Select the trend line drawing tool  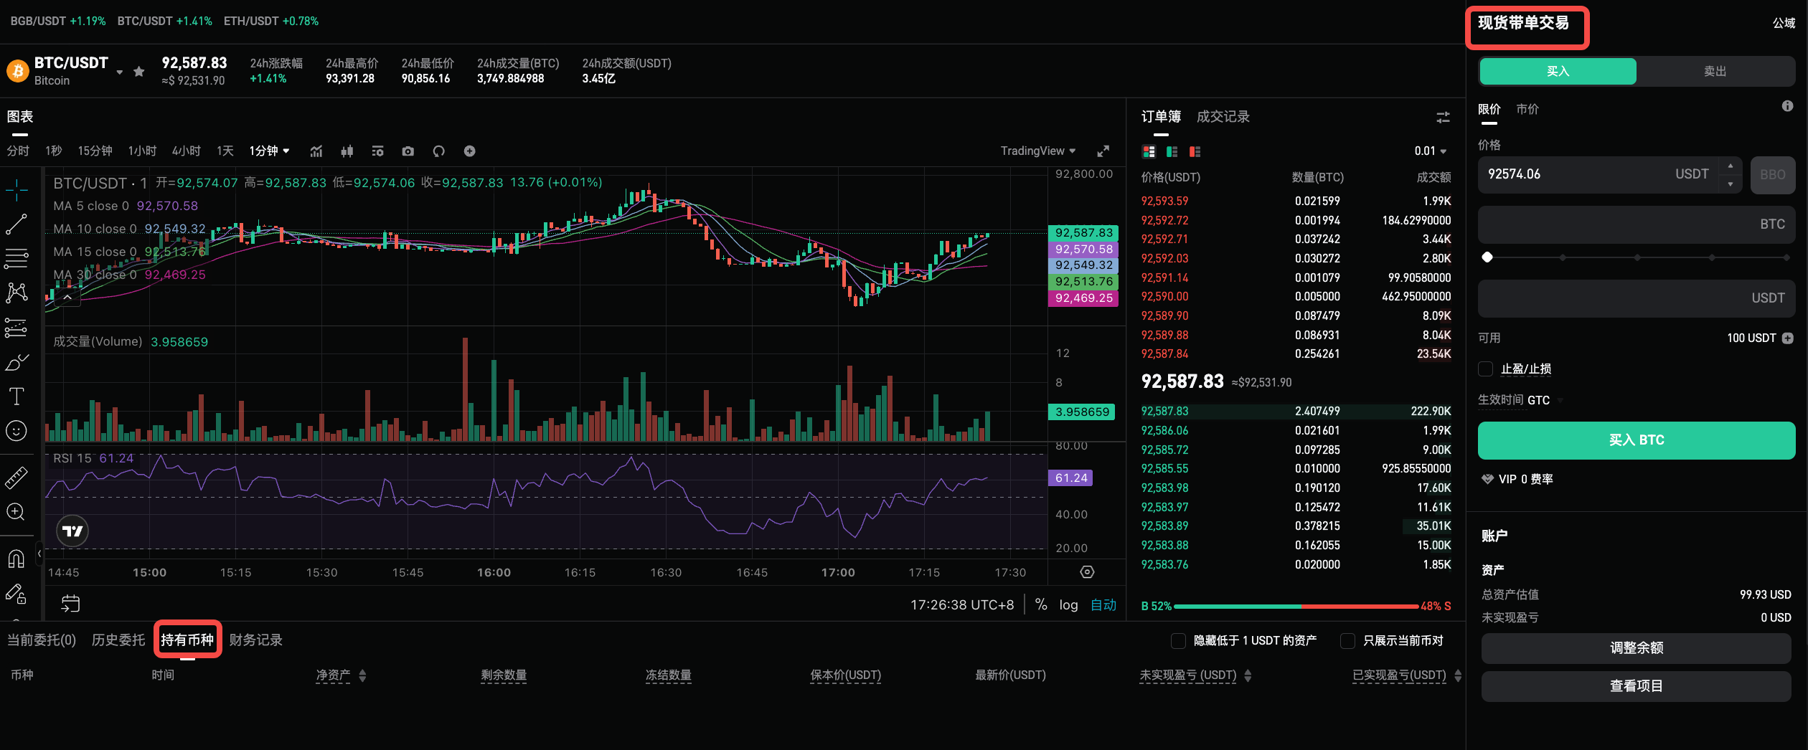coord(17,224)
